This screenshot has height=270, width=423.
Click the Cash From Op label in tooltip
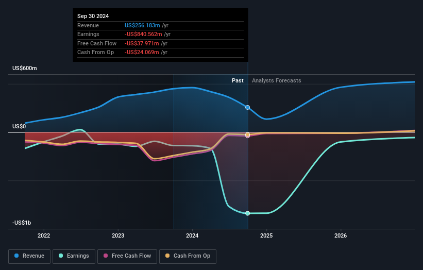pos(95,53)
